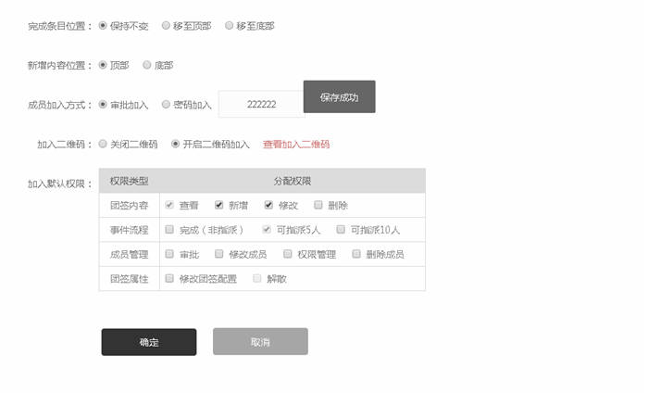
Task: Check the 修改团签配置 checkbox
Action: tap(169, 278)
